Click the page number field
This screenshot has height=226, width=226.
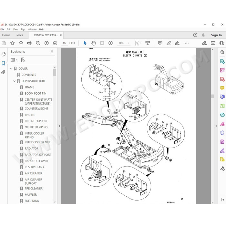coord(65,43)
